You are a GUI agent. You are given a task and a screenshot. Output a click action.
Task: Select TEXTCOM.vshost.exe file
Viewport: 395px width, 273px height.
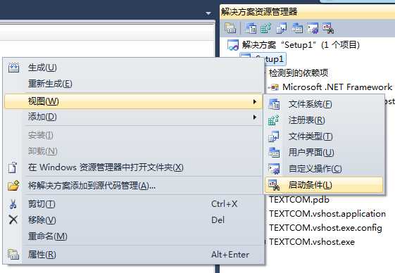click(312, 242)
